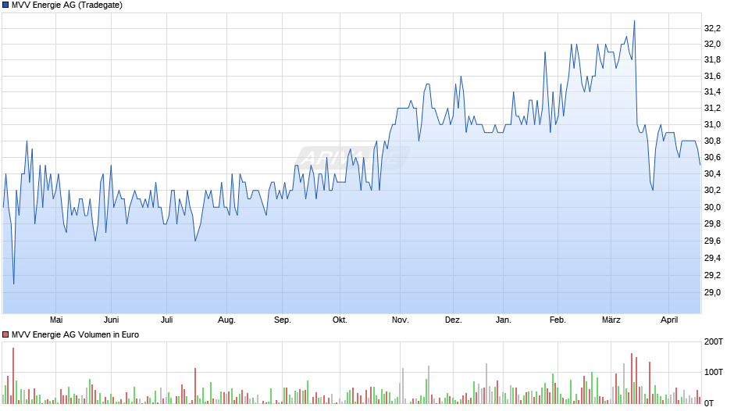This screenshot has height=411, width=734.
Task: Click the 29,2 price axis value
Action: [x=712, y=275]
